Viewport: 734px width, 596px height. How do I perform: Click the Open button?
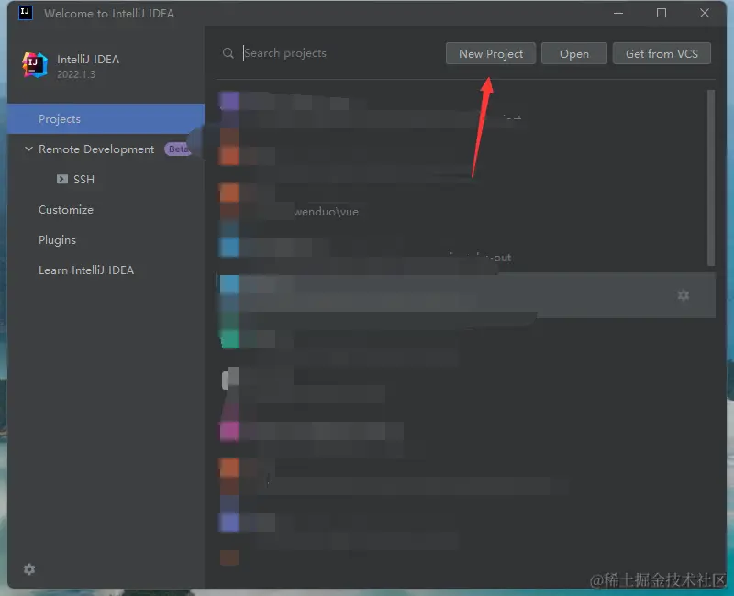(574, 54)
